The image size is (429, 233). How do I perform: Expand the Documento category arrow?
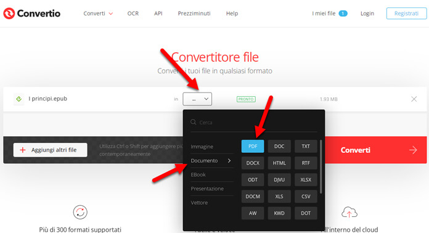[229, 160]
